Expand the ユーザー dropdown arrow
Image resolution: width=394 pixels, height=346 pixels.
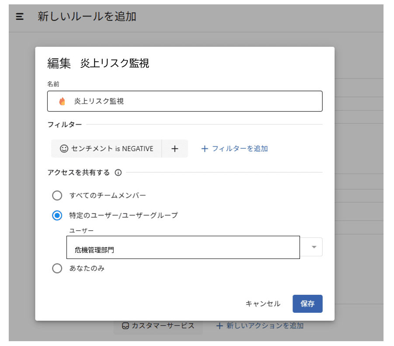(314, 247)
